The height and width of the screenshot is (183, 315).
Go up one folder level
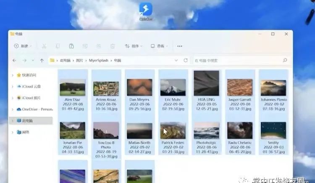coord(42,61)
